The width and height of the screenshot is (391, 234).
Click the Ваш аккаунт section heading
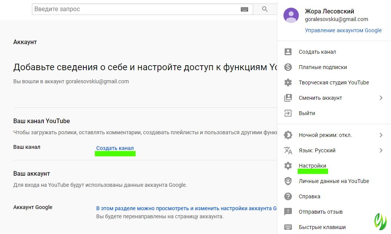coord(31,173)
